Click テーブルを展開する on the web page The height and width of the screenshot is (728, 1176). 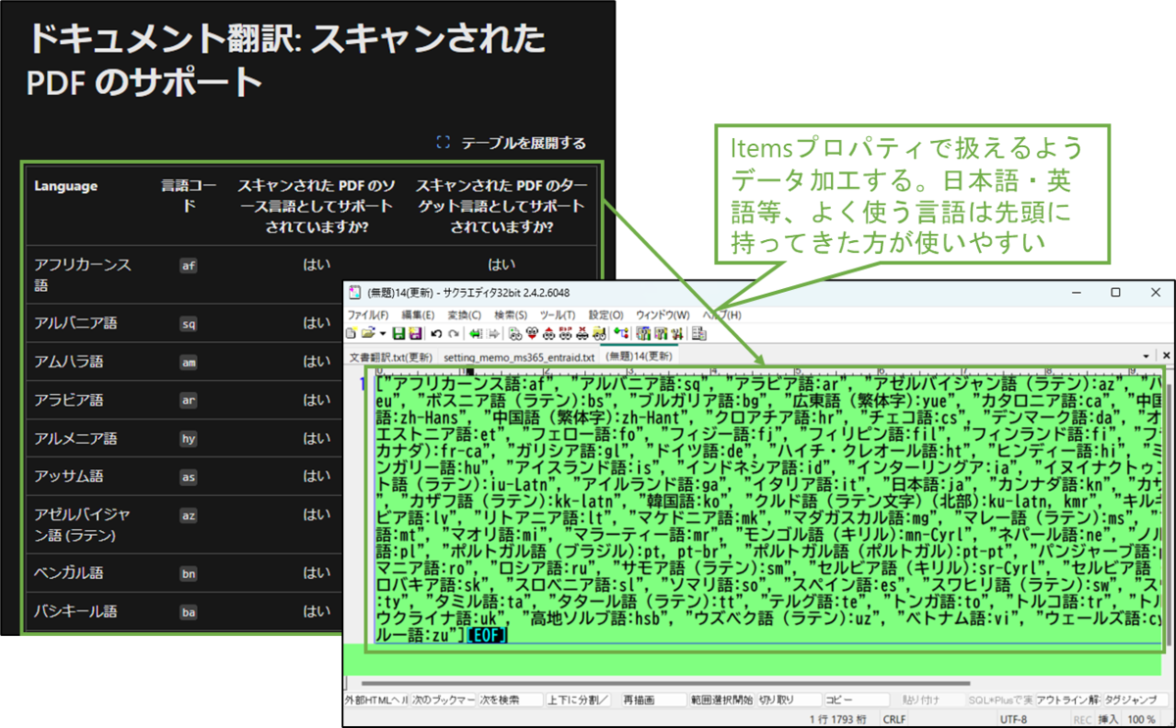click(x=513, y=143)
